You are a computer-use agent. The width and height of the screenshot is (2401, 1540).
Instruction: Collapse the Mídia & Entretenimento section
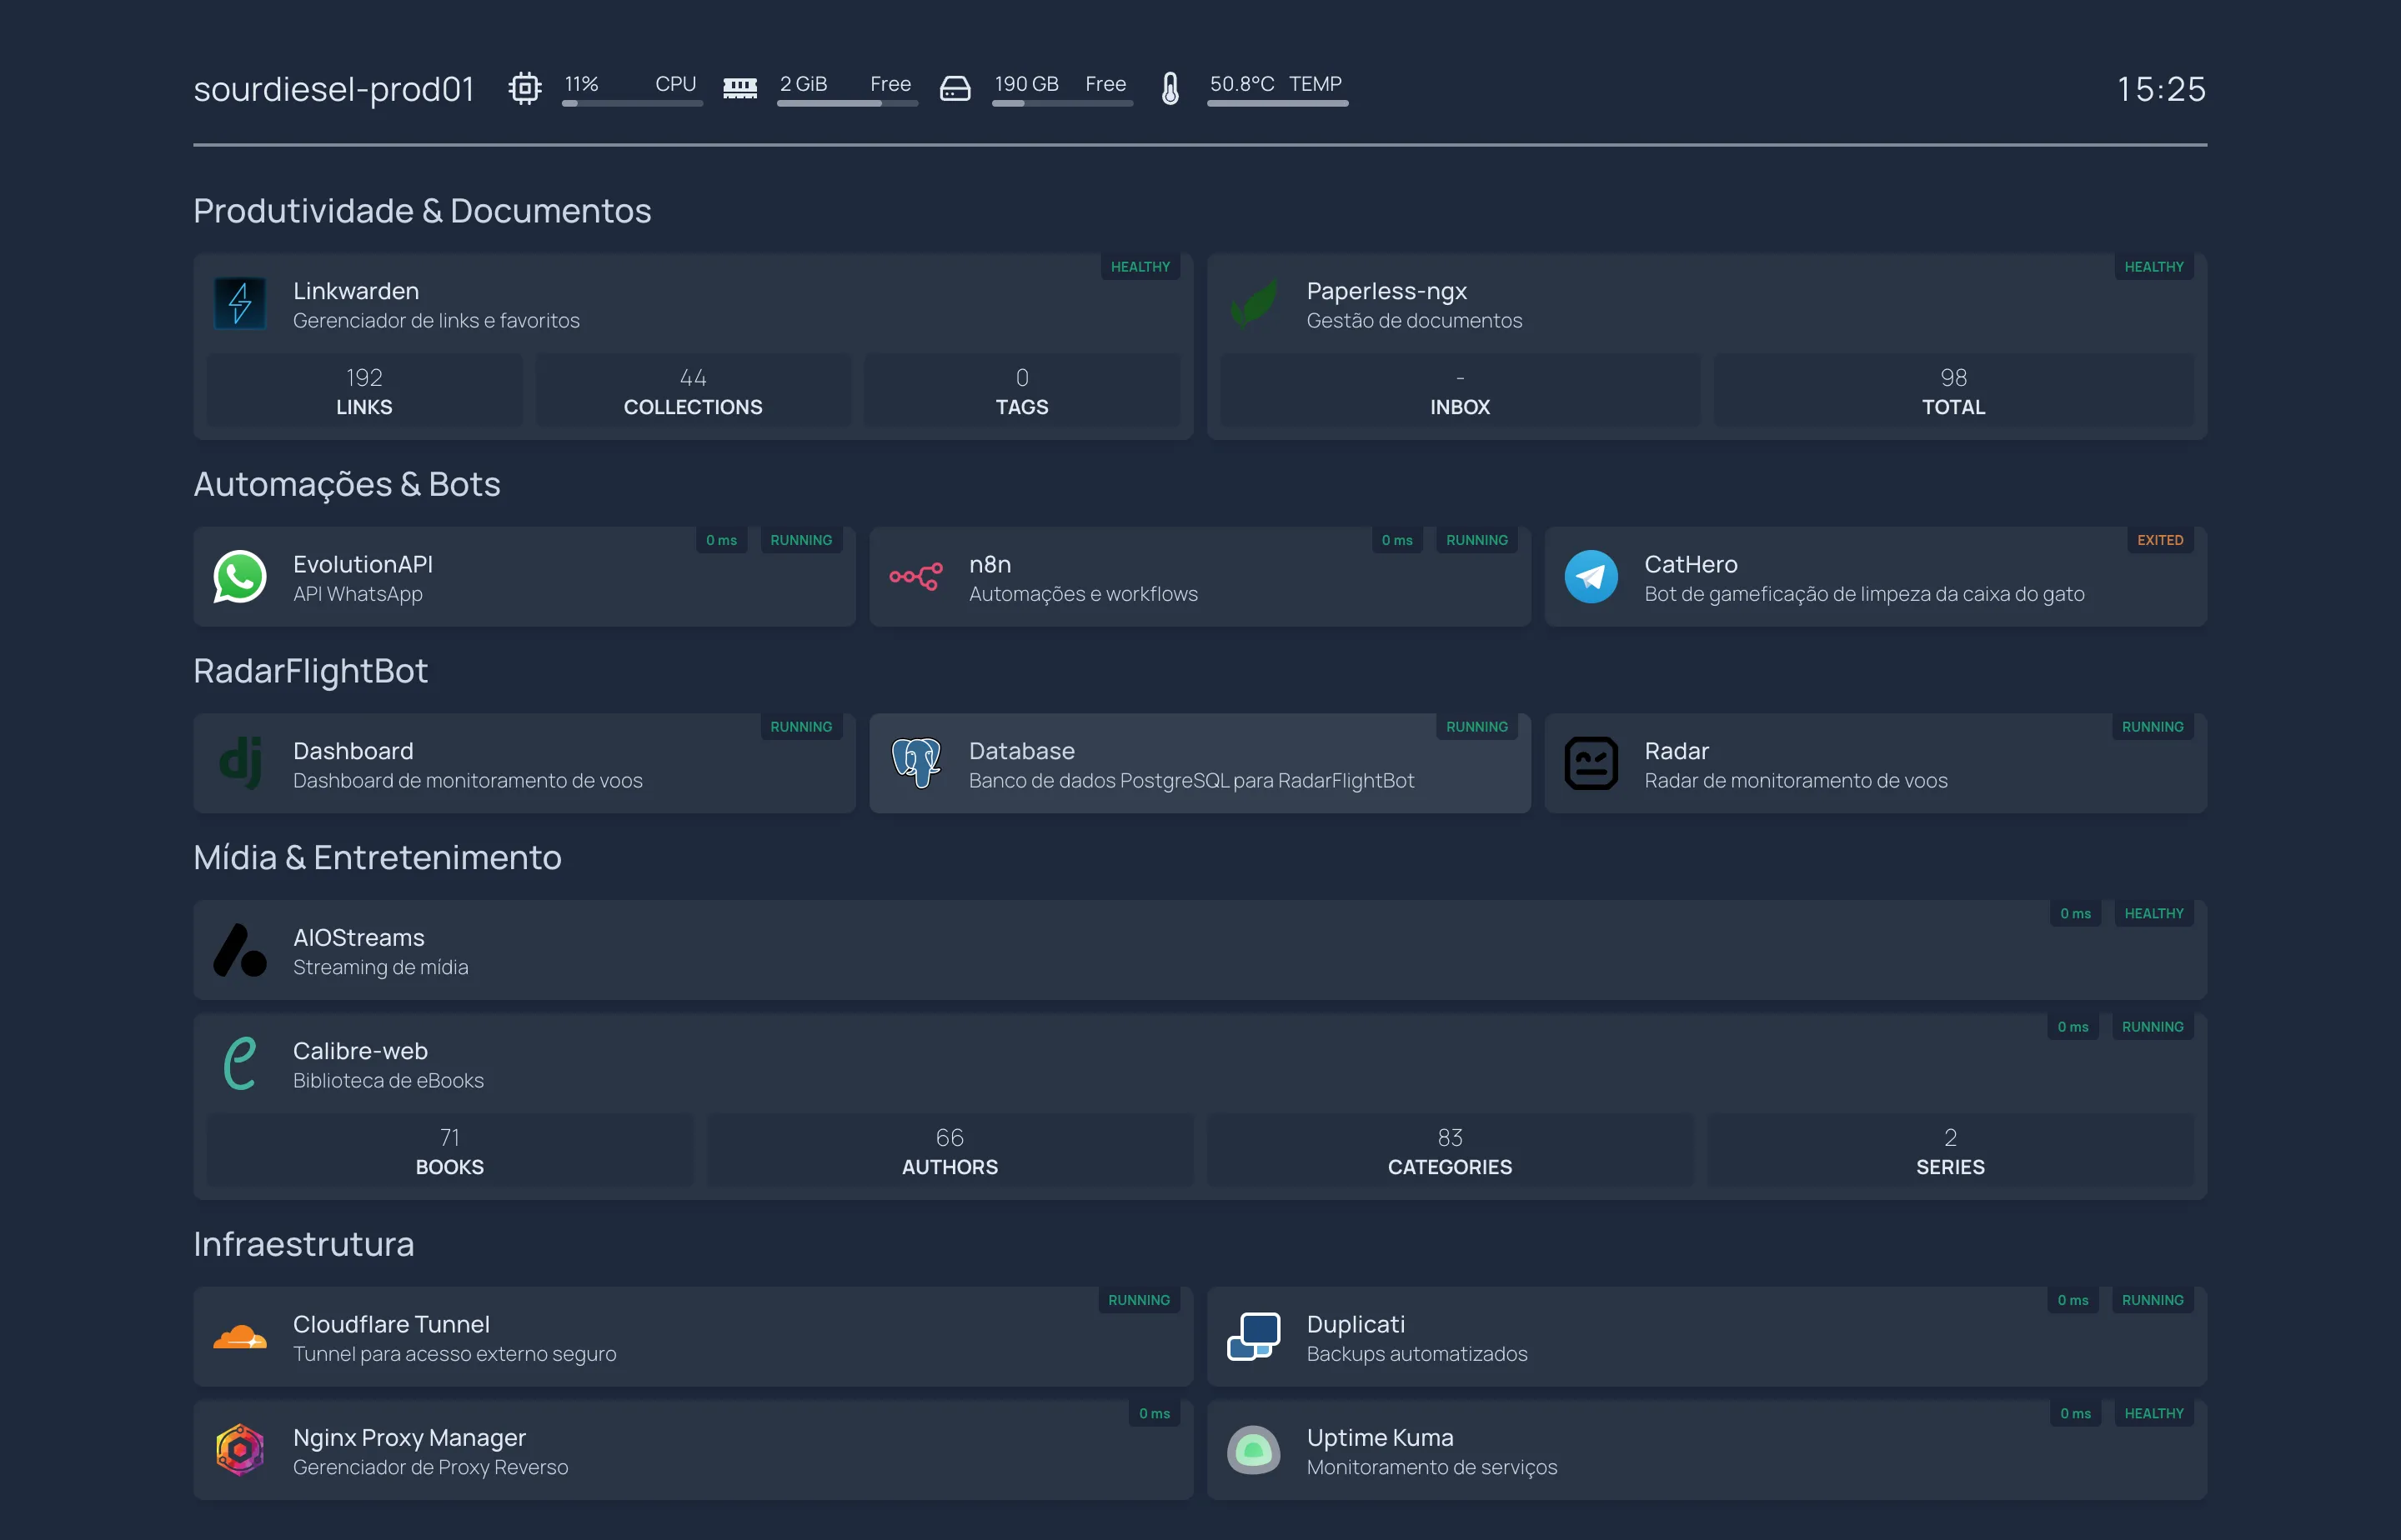[x=377, y=858]
